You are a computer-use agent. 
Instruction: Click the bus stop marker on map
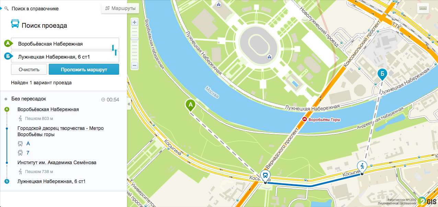point(265,176)
